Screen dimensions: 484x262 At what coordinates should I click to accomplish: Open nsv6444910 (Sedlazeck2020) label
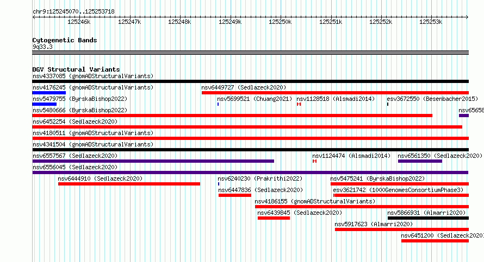pyautogui.click(x=100, y=178)
